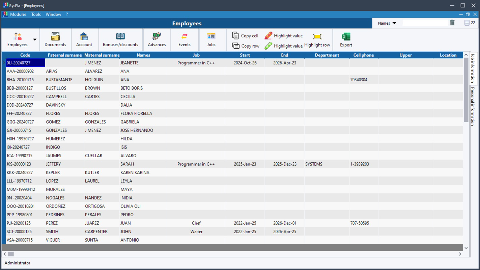The width and height of the screenshot is (480, 270).
Task: Select the JOSE HERNANDO name cell
Action: 143,130
